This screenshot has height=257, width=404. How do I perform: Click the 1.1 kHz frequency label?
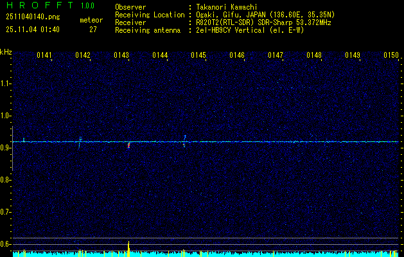(5, 84)
